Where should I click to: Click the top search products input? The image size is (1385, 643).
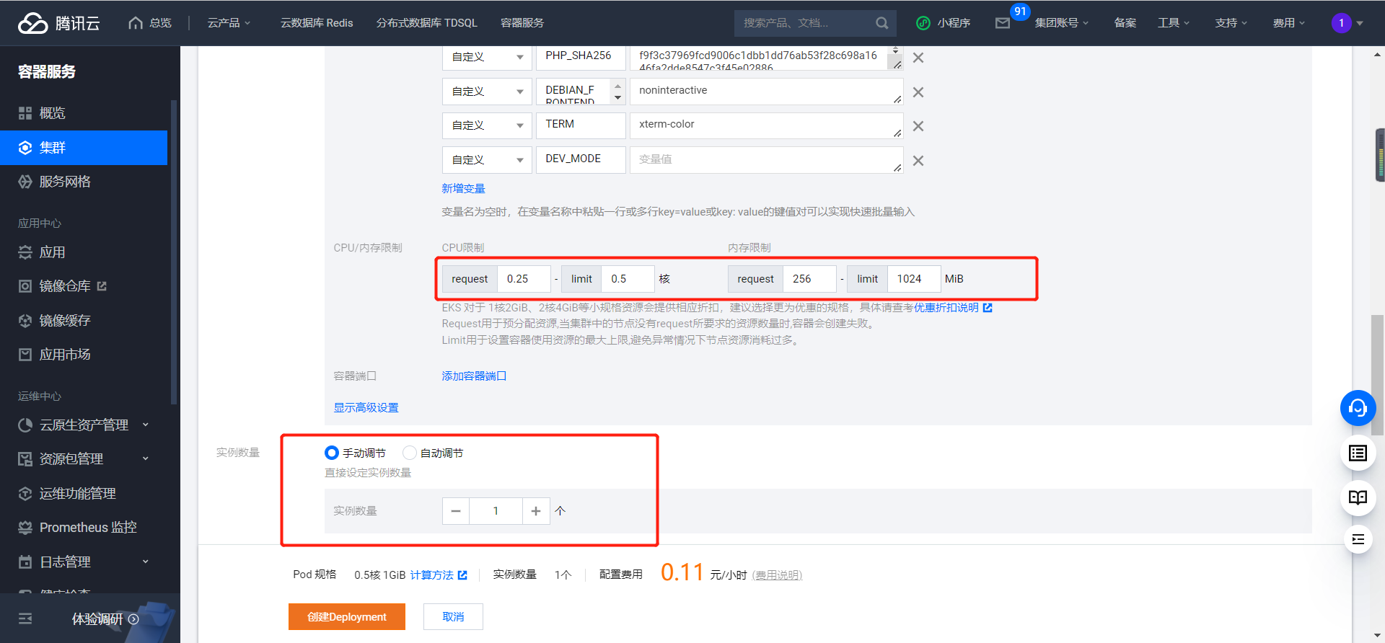tap(804, 23)
